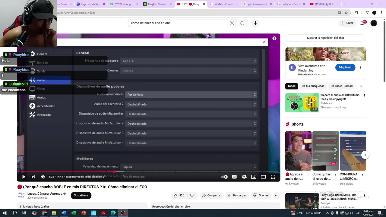The height and width of the screenshot is (217, 386).
Task: Open more actions below the video
Action: [x=277, y=195]
